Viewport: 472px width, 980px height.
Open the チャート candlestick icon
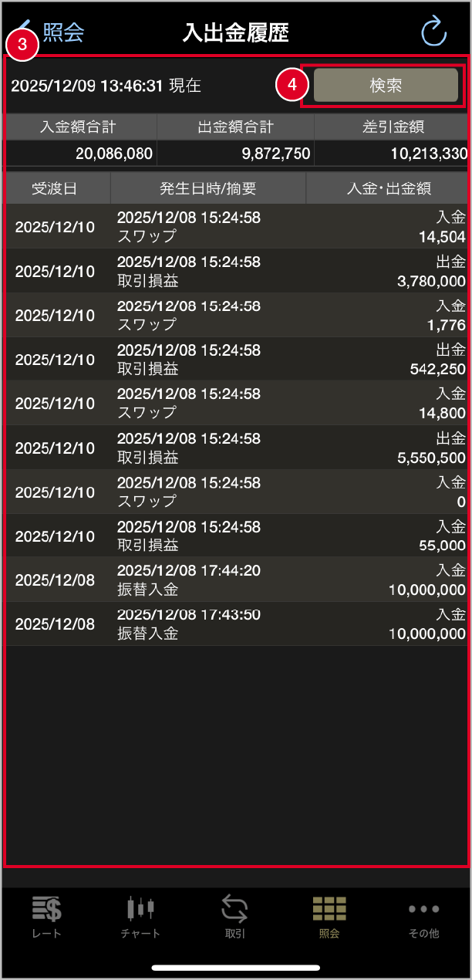(140, 909)
